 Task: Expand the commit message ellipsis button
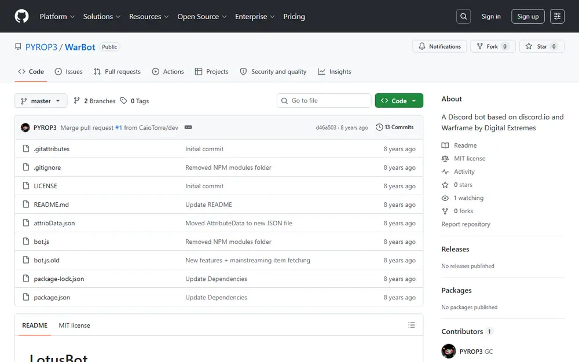pyautogui.click(x=188, y=127)
